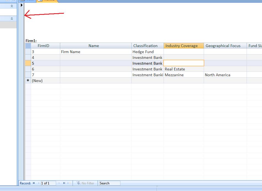Collapse the upper navigation pane group
The height and width of the screenshot is (191, 262).
[12, 6]
